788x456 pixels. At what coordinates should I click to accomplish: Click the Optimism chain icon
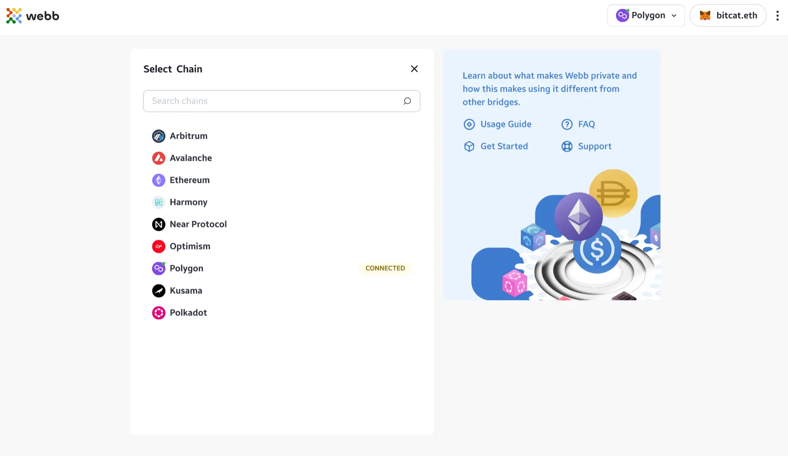click(x=158, y=246)
